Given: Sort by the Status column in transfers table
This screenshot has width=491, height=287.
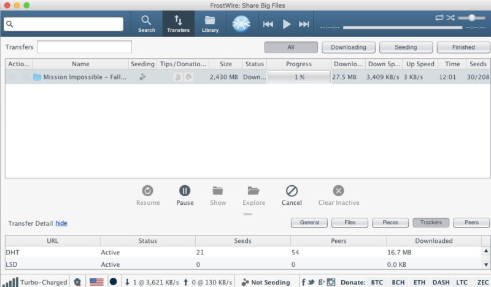Looking at the screenshot, I should [x=254, y=64].
